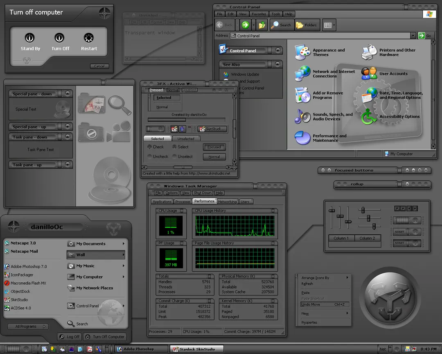Collapse the Control Panel sidebar pane
This screenshot has width=442, height=354.
pos(278,50)
